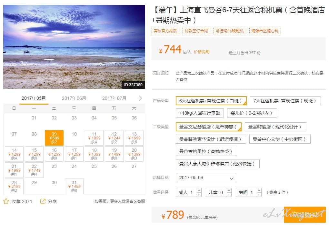Click the star favorite icon
Viewport: 329px width, 225px height.
[6, 201]
